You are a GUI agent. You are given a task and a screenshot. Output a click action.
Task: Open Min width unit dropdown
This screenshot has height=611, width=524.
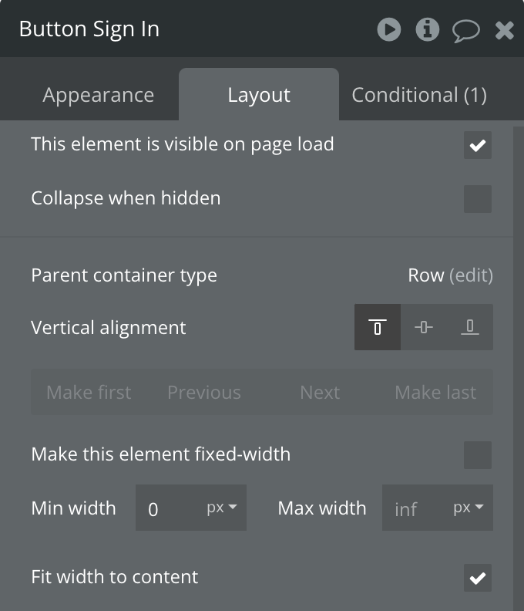click(222, 508)
